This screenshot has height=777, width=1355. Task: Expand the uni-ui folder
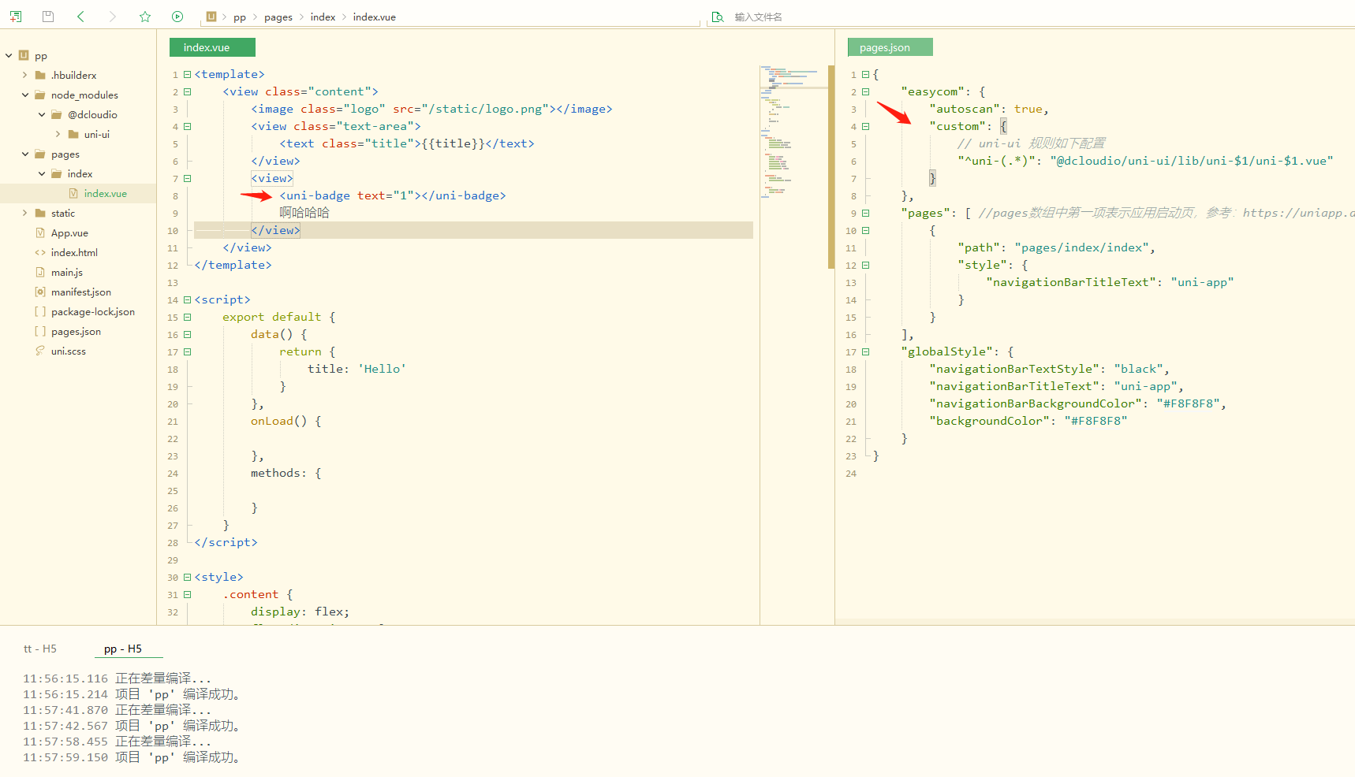pos(58,134)
